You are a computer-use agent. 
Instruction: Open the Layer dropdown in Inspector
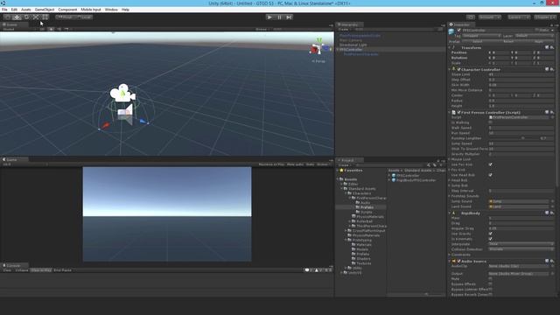pyautogui.click(x=534, y=36)
